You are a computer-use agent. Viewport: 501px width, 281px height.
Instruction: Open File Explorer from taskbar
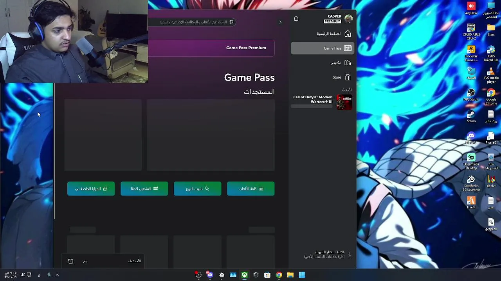point(290,275)
